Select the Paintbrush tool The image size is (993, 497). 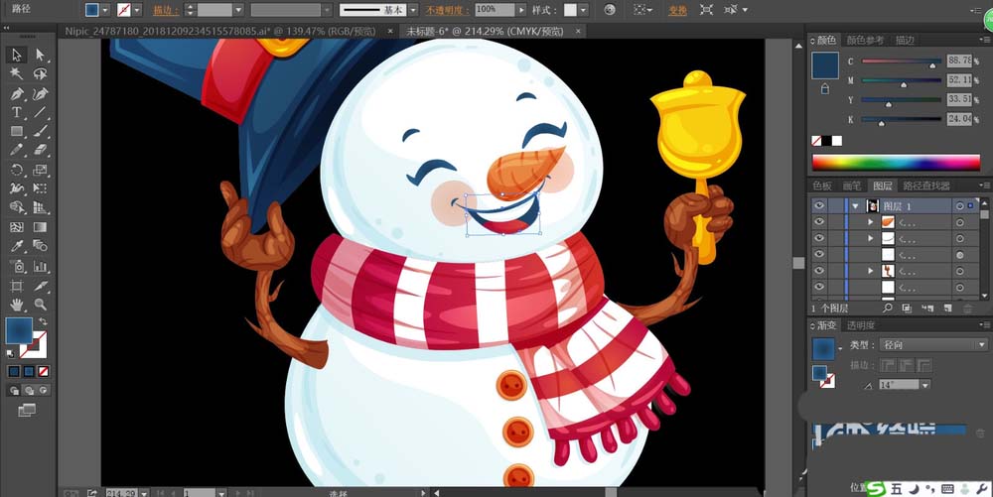tap(40, 132)
